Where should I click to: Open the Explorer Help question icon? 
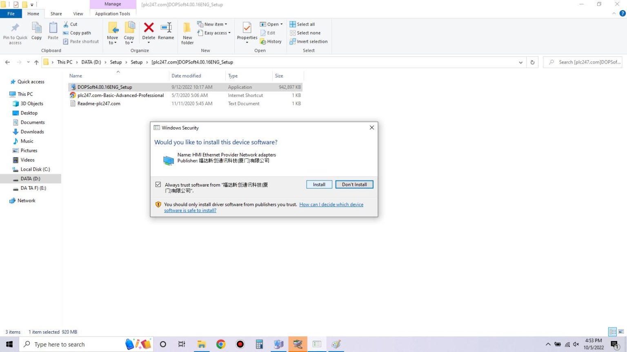point(623,13)
